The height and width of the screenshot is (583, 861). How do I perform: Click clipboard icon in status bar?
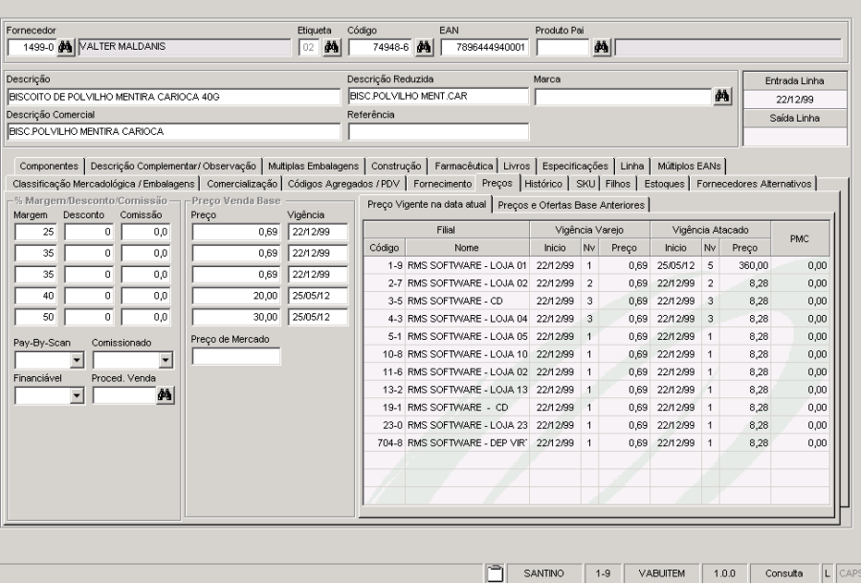[x=495, y=573]
